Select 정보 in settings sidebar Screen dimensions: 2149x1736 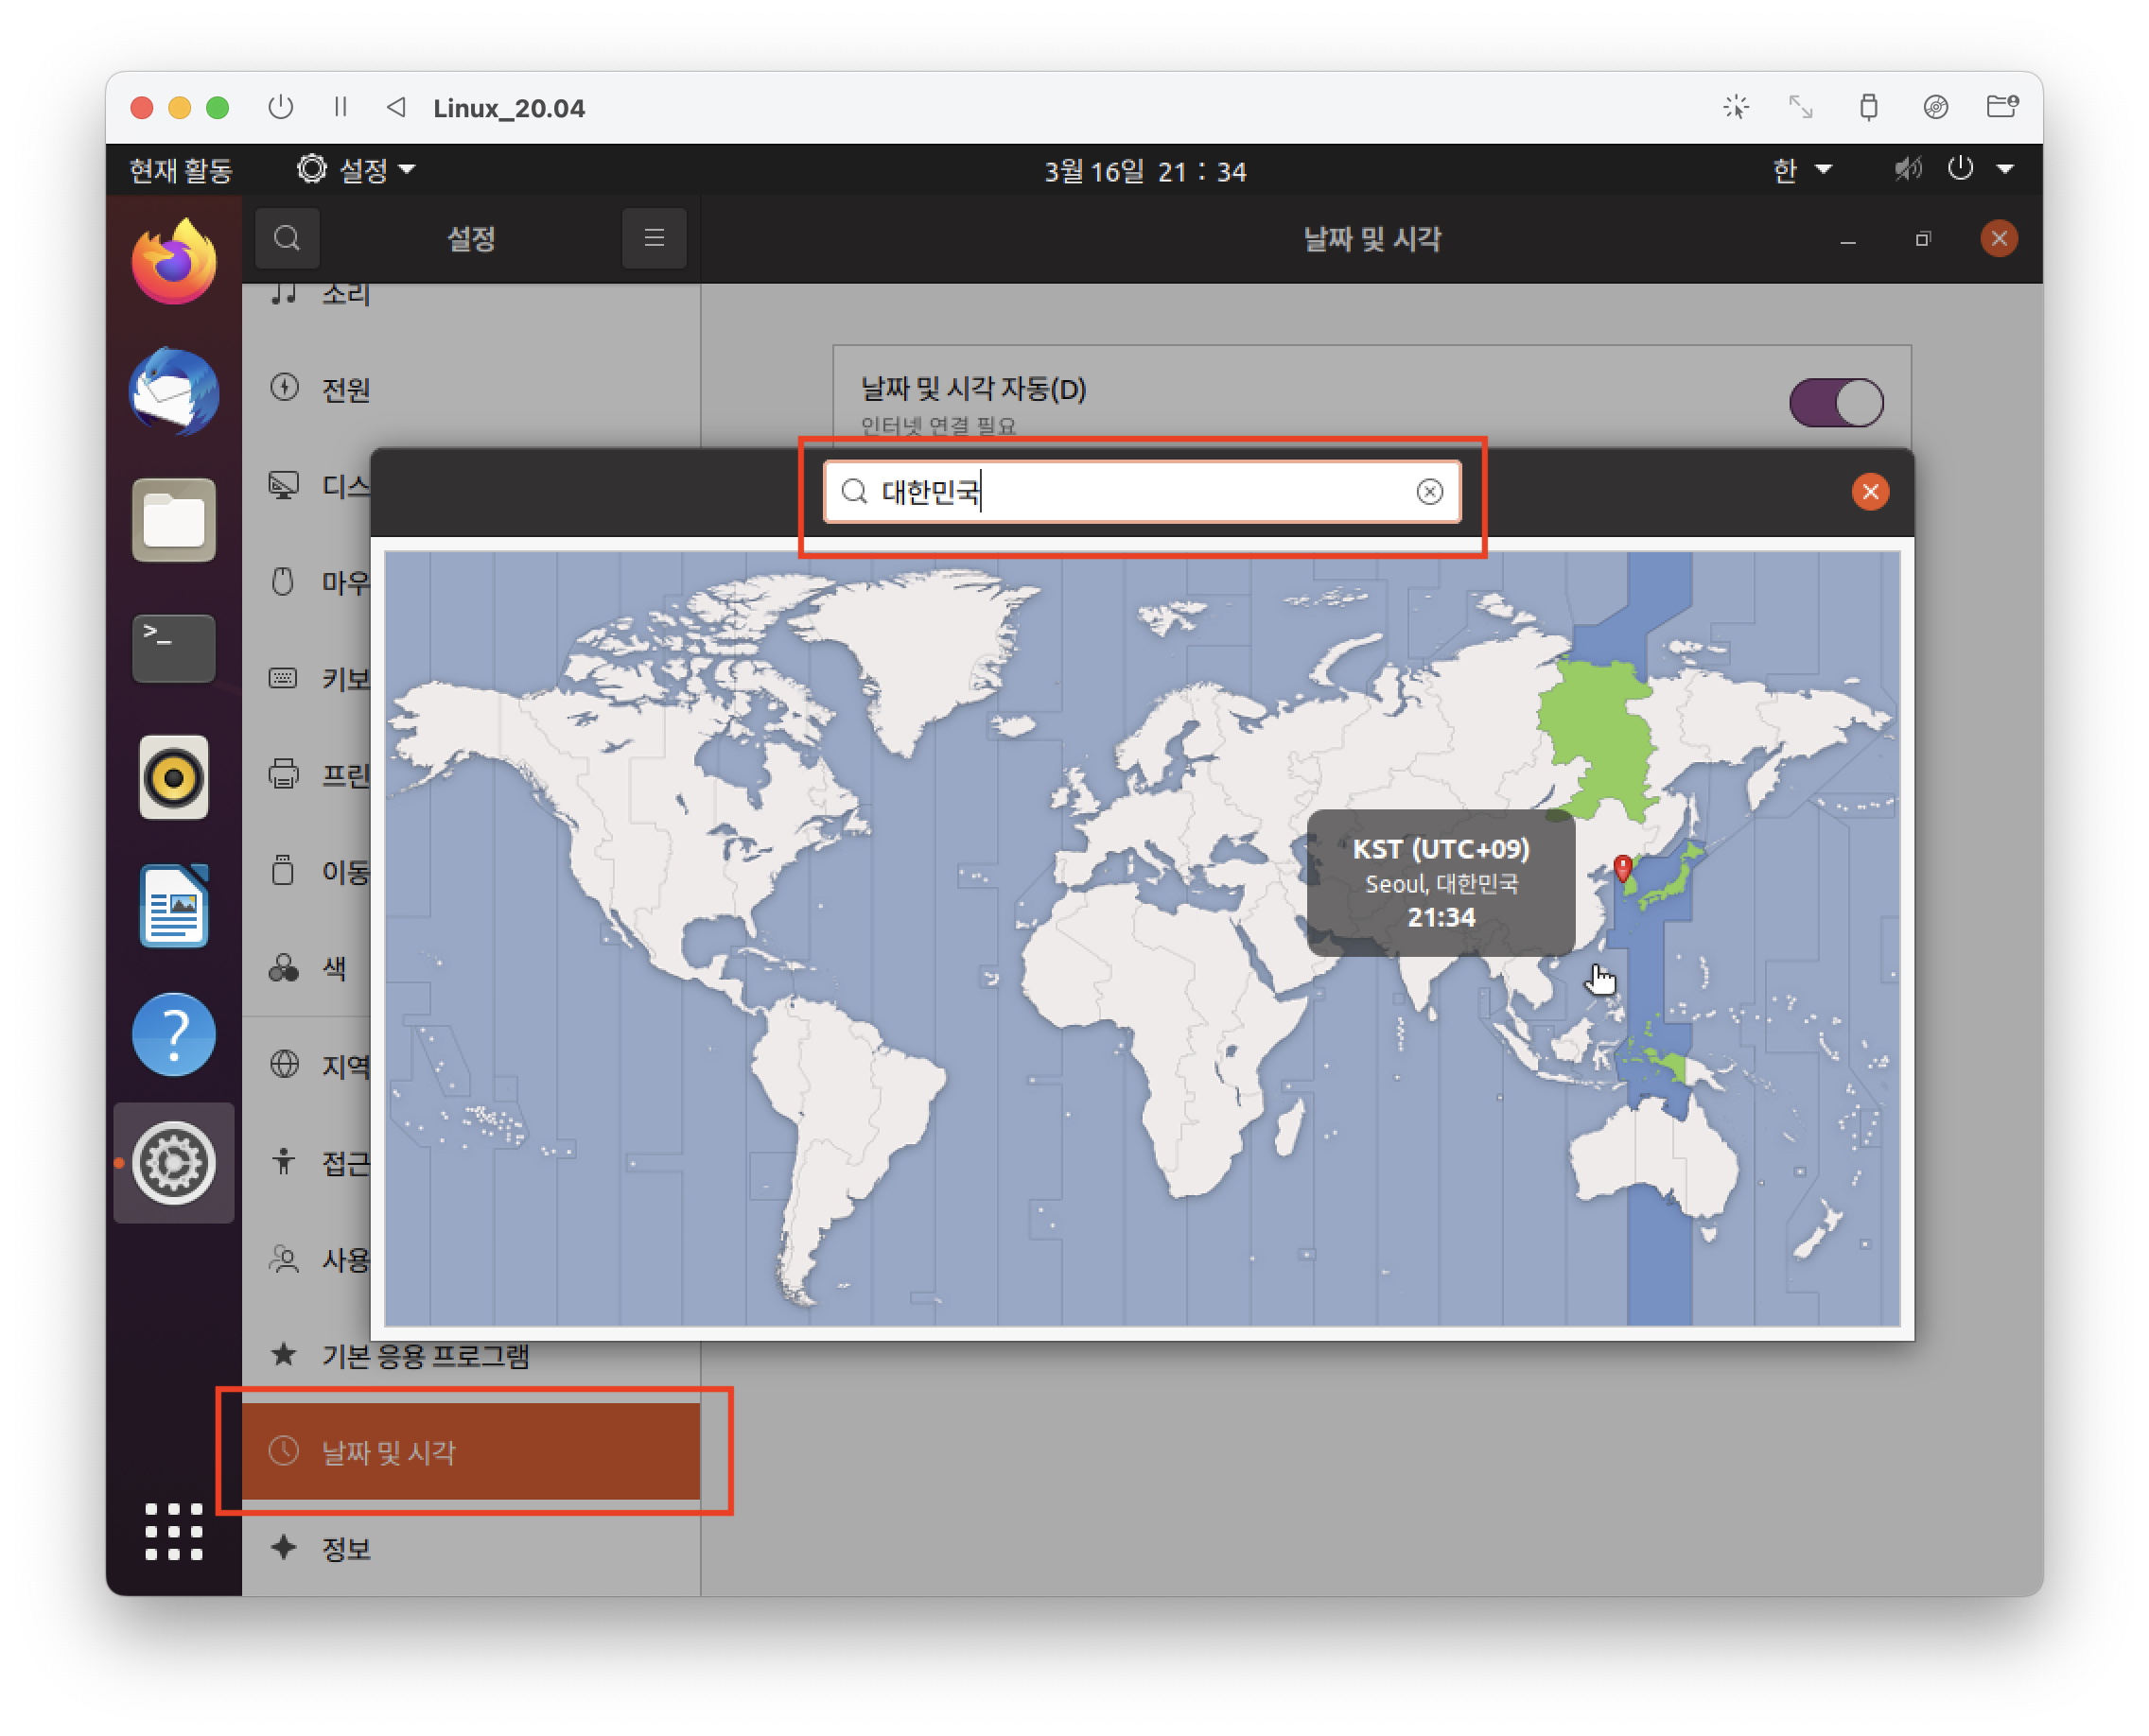(x=345, y=1548)
